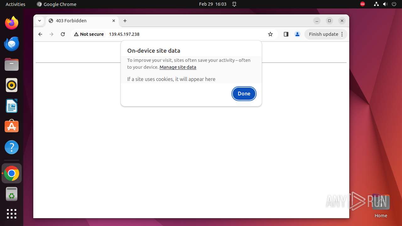Open new tab with plus button
The height and width of the screenshot is (226, 402).
125,21
